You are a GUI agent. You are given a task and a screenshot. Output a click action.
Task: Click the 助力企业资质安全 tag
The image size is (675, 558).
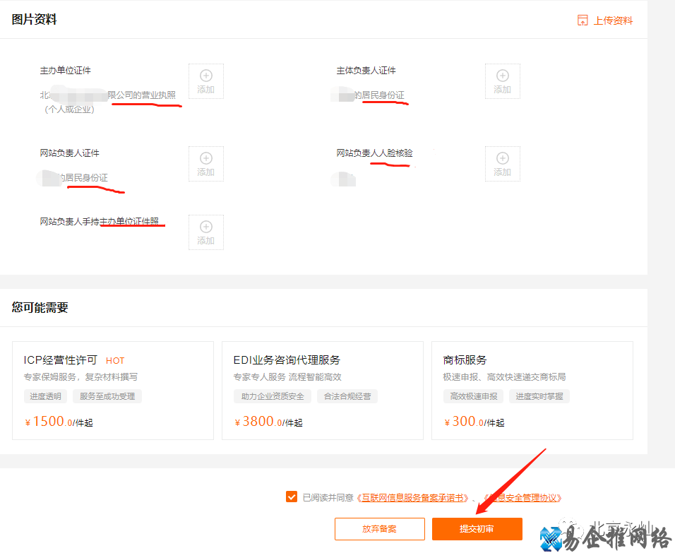pyautogui.click(x=273, y=396)
